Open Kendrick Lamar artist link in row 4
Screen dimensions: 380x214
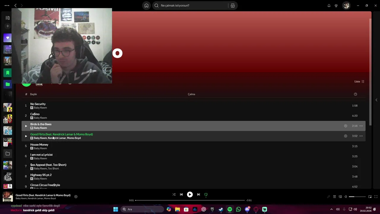[57, 138]
